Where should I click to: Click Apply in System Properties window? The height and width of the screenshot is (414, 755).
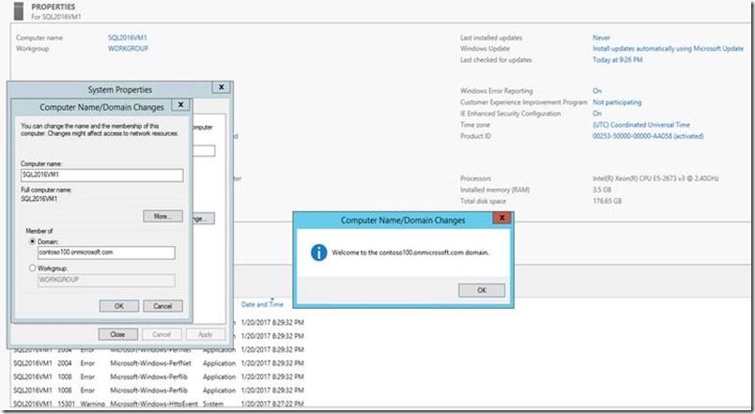coord(205,334)
